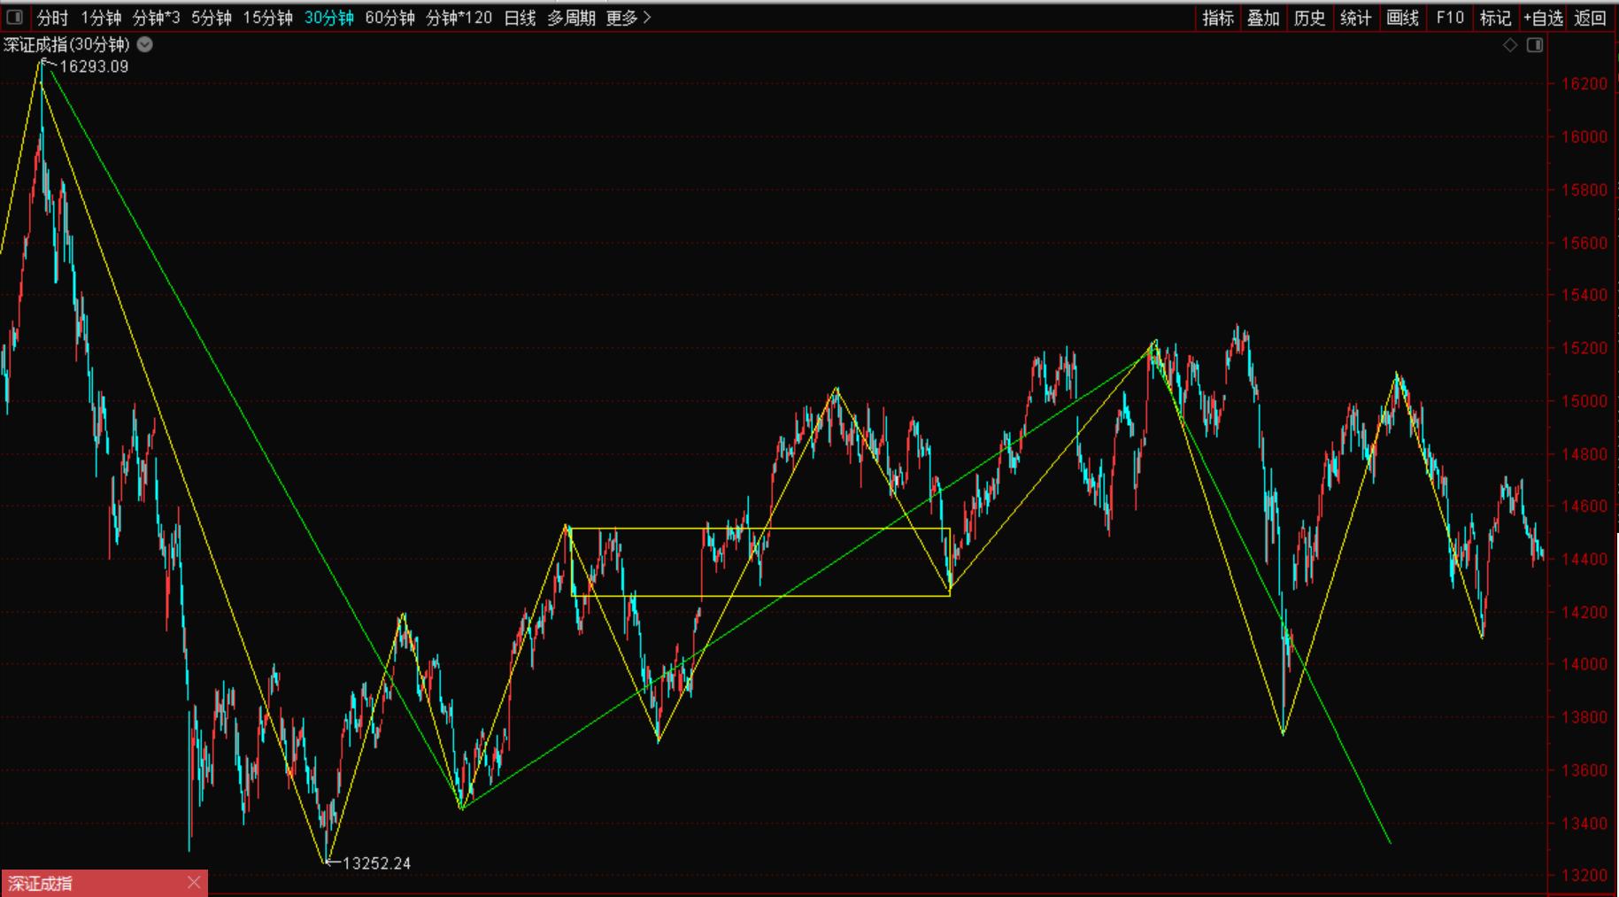Select the 分钟*120 period
This screenshot has height=897, width=1619.
(x=459, y=18)
